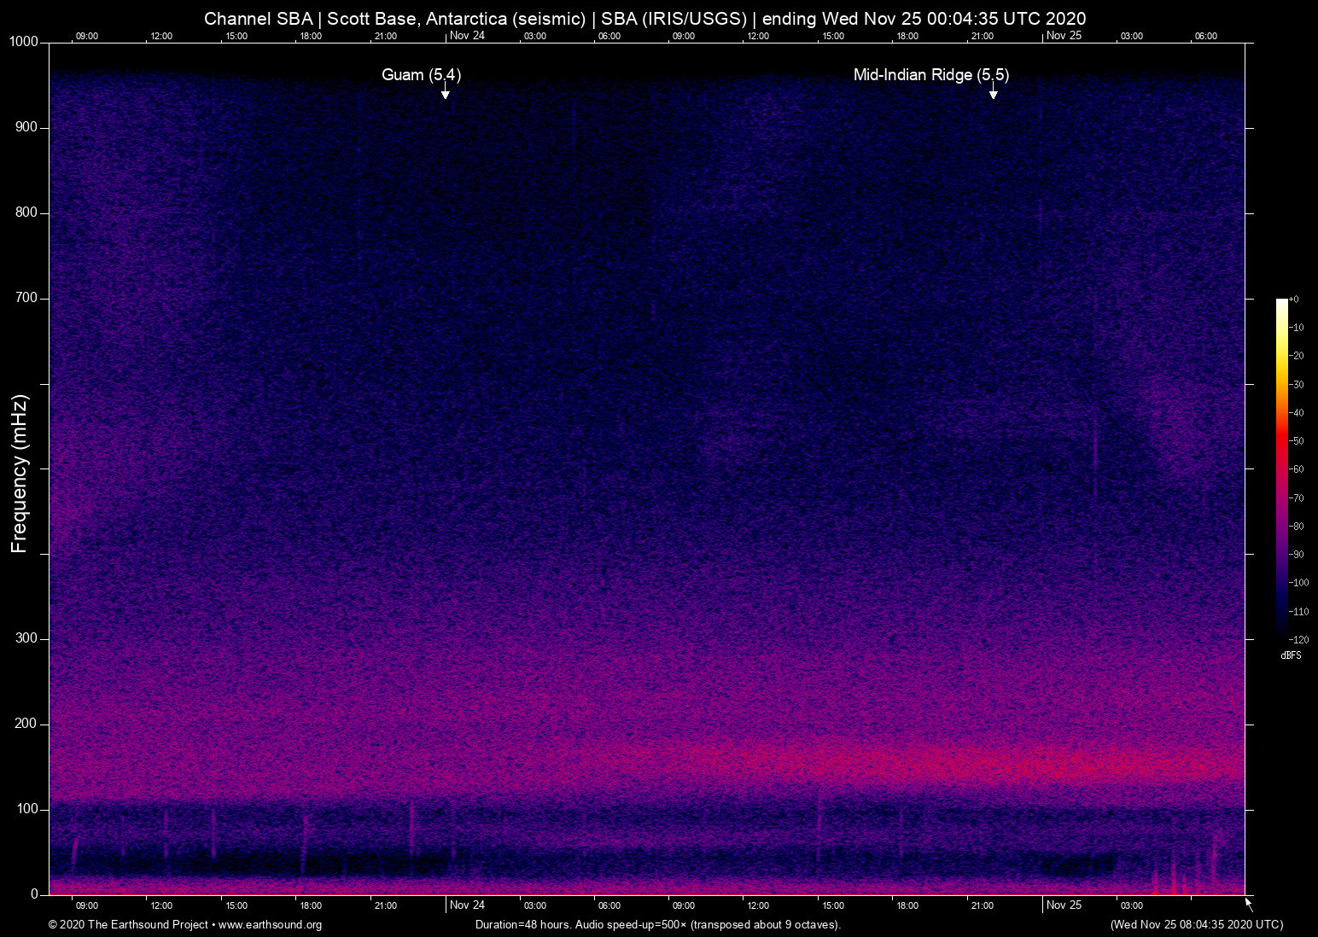1318x937 pixels.
Task: Click the Wed Nov 25 08:04:35 timestamp in the footer
Action: (1196, 925)
